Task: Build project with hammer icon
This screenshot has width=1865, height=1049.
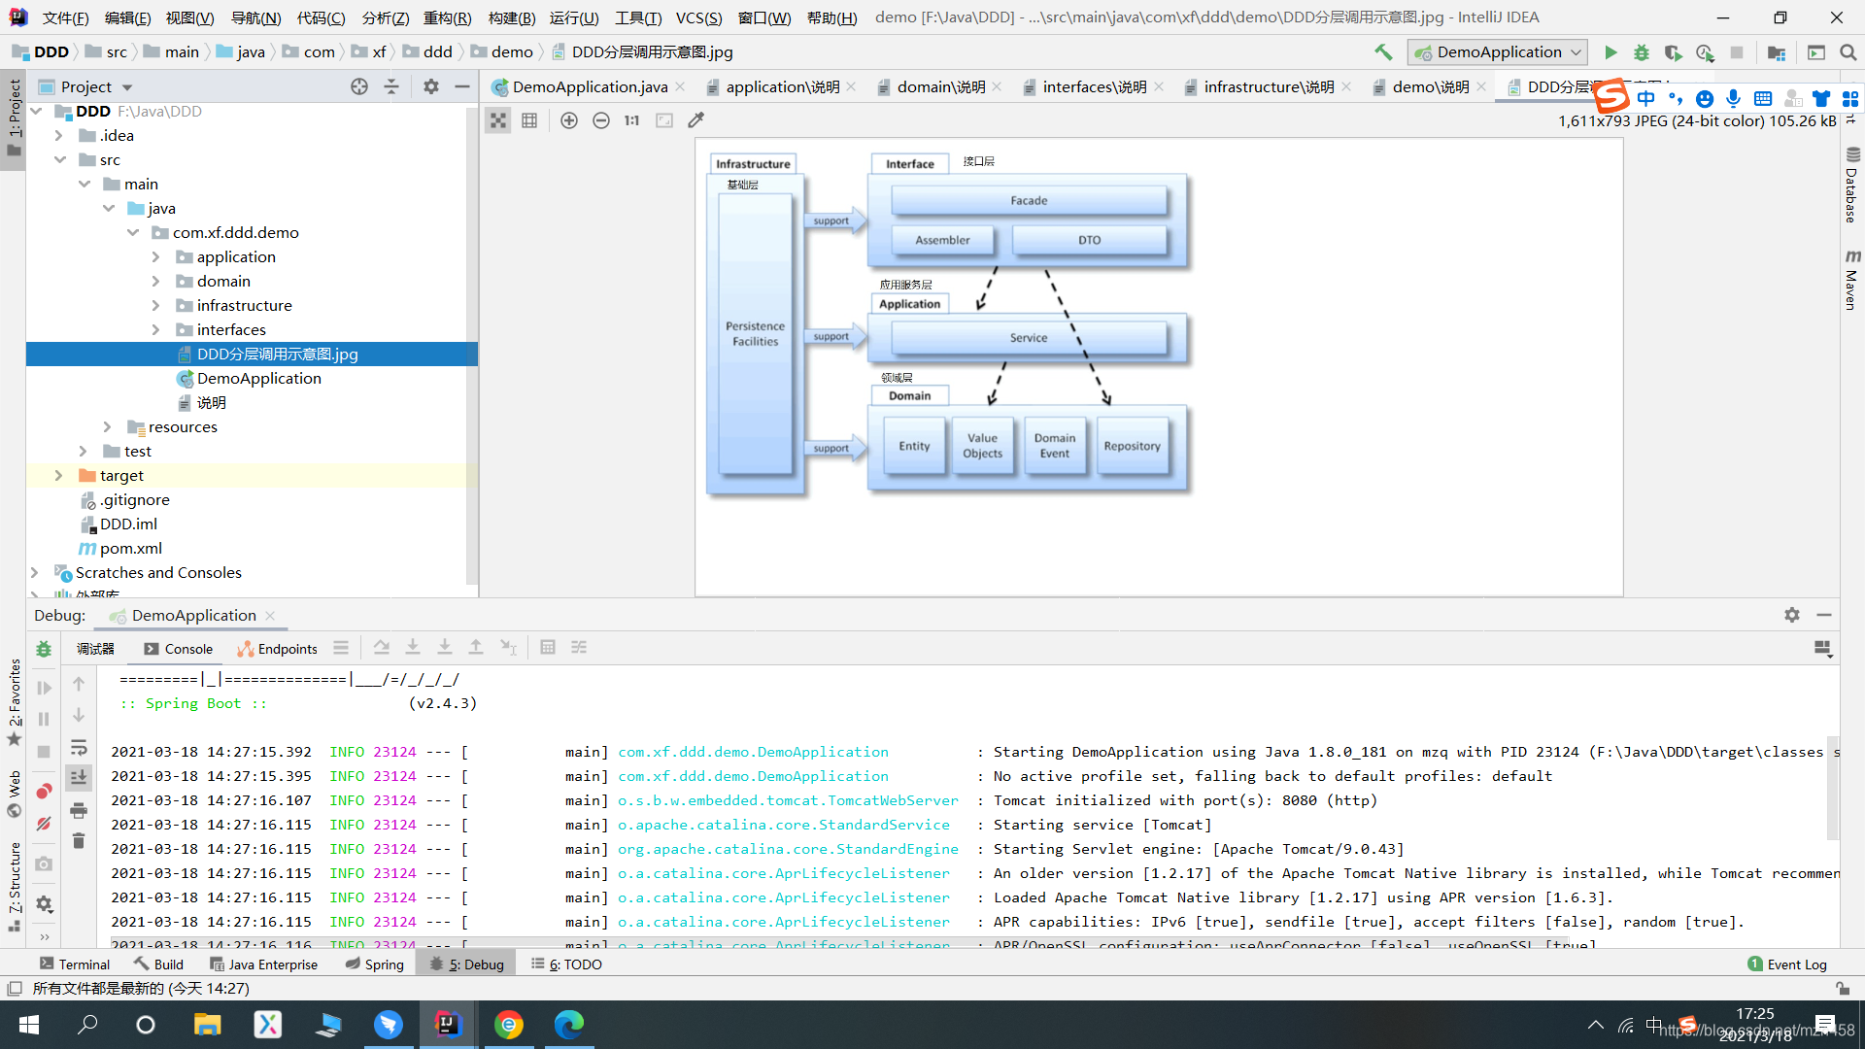Action: point(1383,52)
